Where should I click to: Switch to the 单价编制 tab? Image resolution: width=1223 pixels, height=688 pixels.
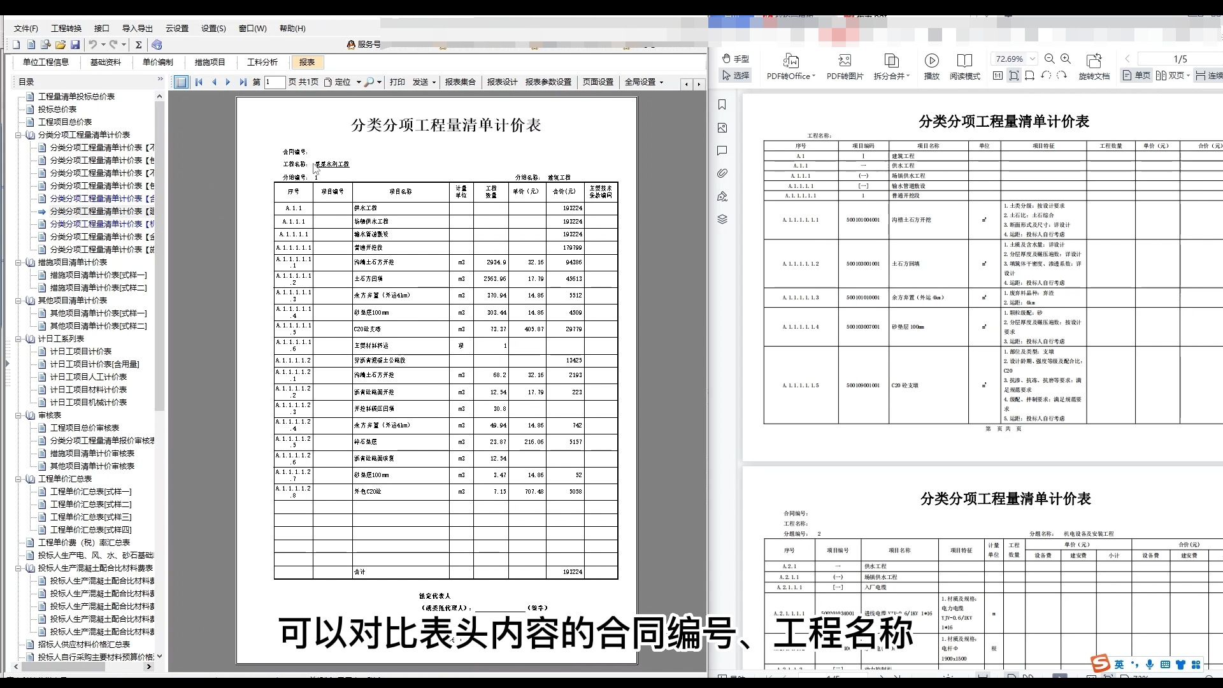point(158,62)
